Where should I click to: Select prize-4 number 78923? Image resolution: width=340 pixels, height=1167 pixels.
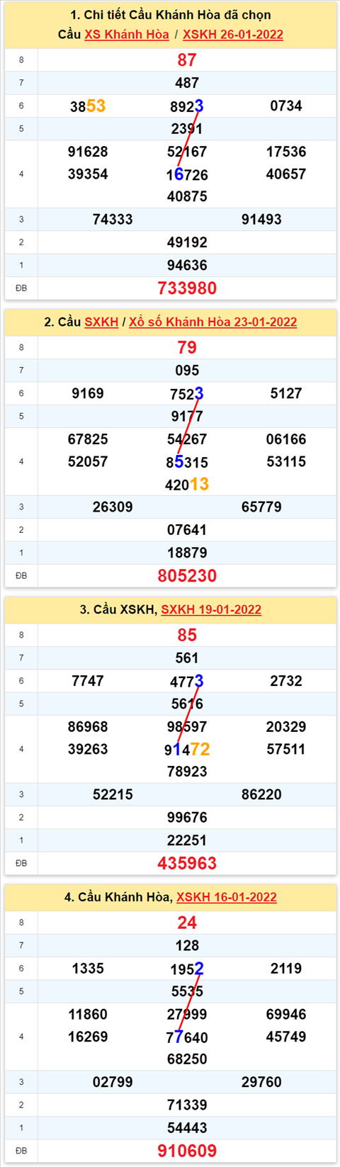pyautogui.click(x=187, y=772)
